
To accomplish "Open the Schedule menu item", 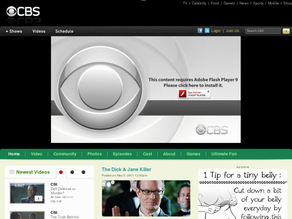I will click(64, 31).
